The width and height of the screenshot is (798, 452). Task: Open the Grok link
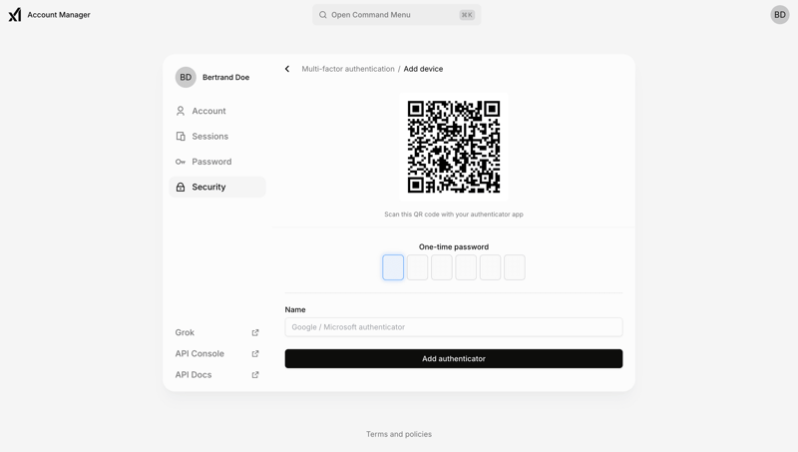(217, 332)
